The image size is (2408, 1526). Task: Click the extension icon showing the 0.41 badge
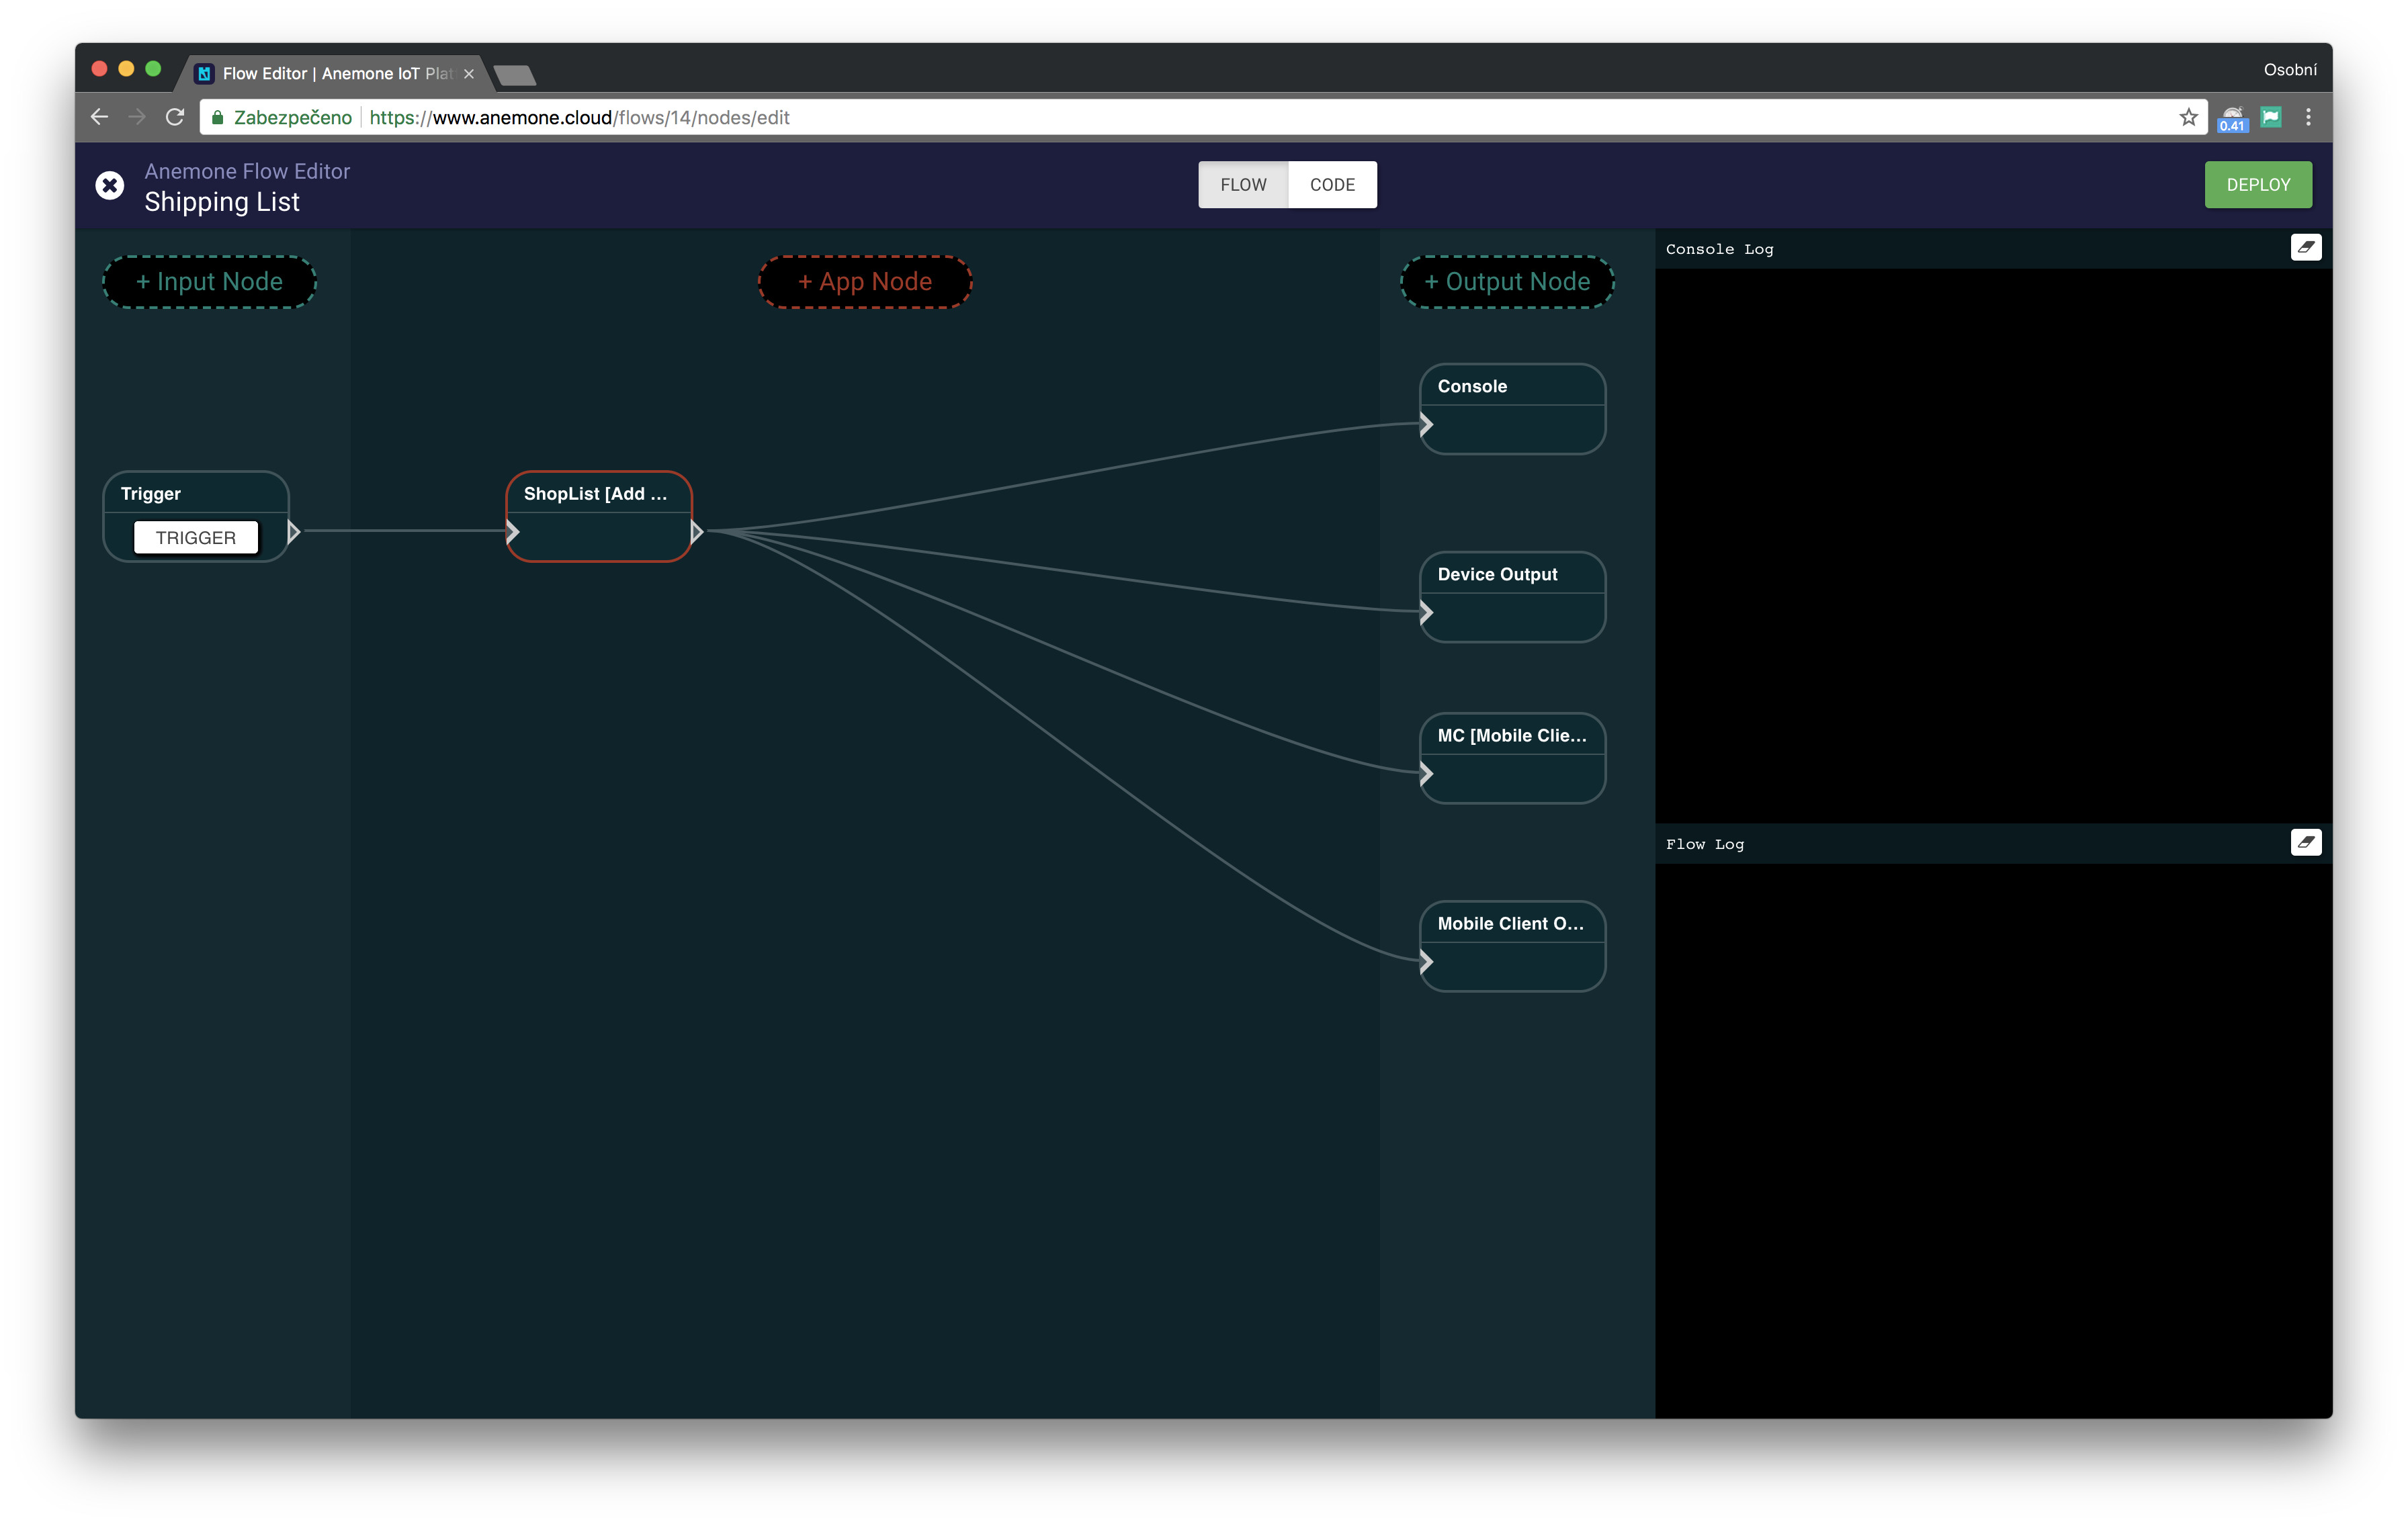(x=2232, y=117)
